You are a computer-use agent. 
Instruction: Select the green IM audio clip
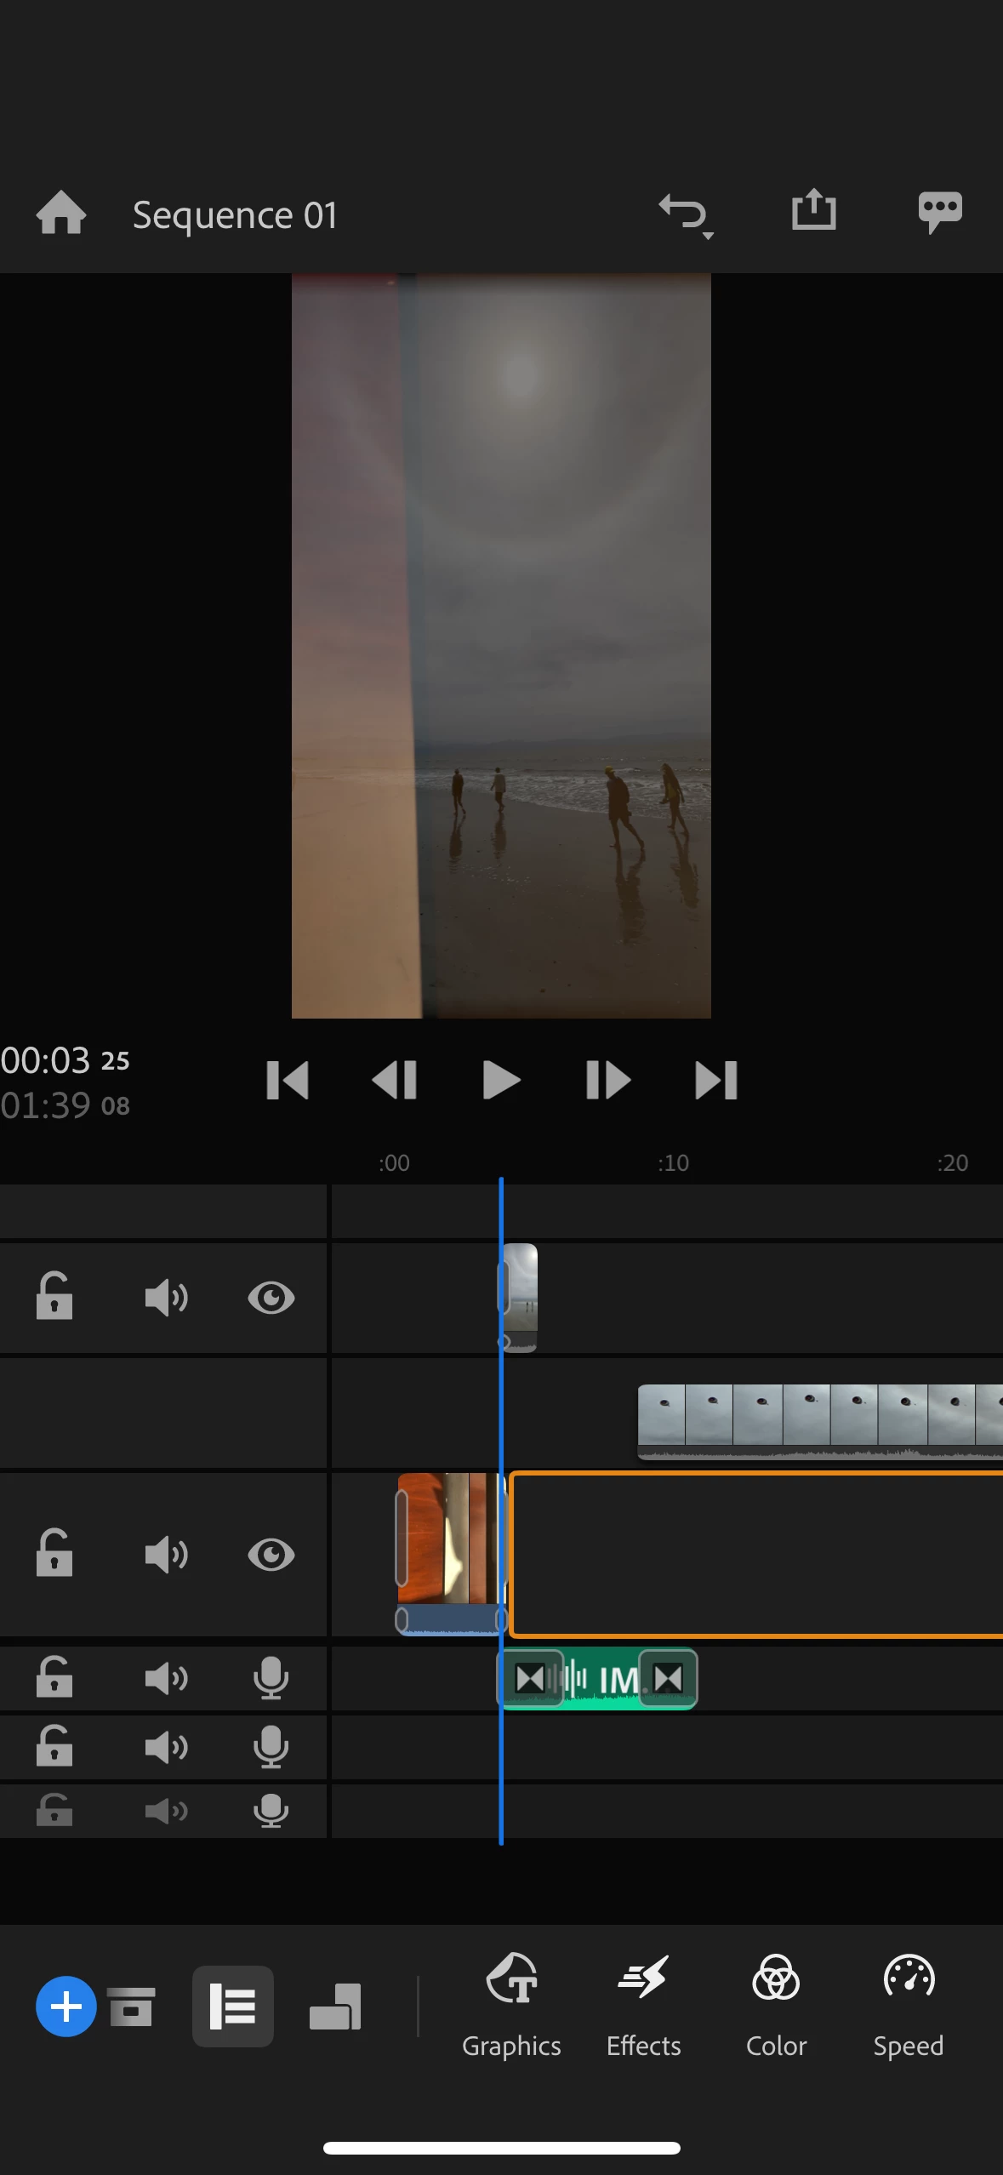coord(598,1679)
